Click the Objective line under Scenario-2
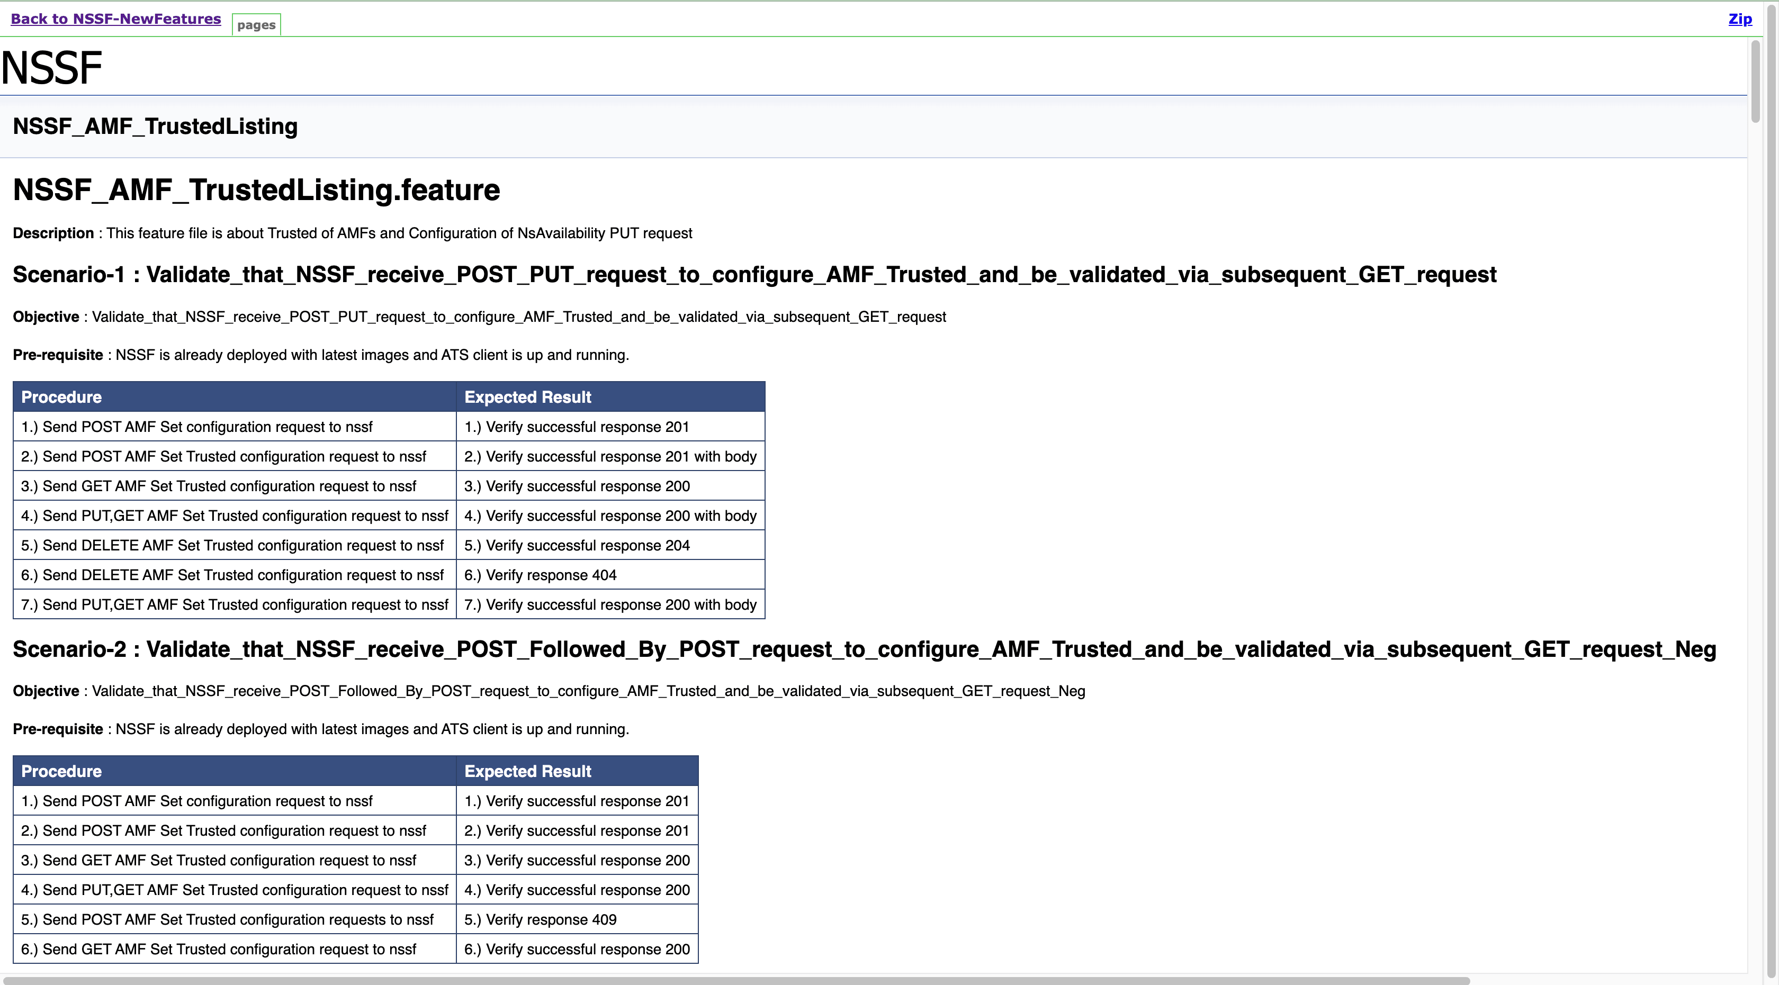Image resolution: width=1779 pixels, height=985 pixels. [549, 691]
